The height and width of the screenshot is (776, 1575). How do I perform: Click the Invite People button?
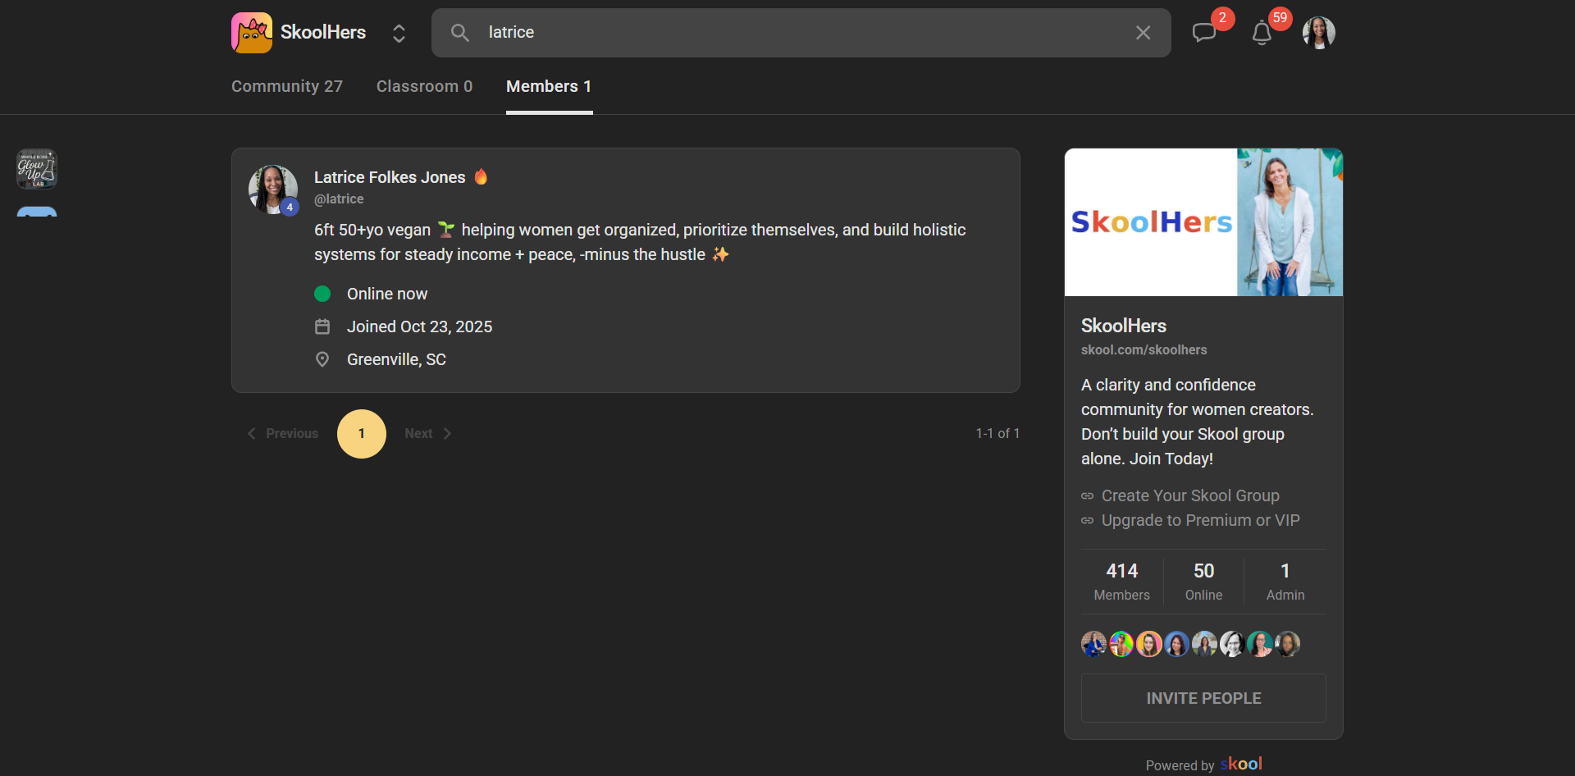1203,698
